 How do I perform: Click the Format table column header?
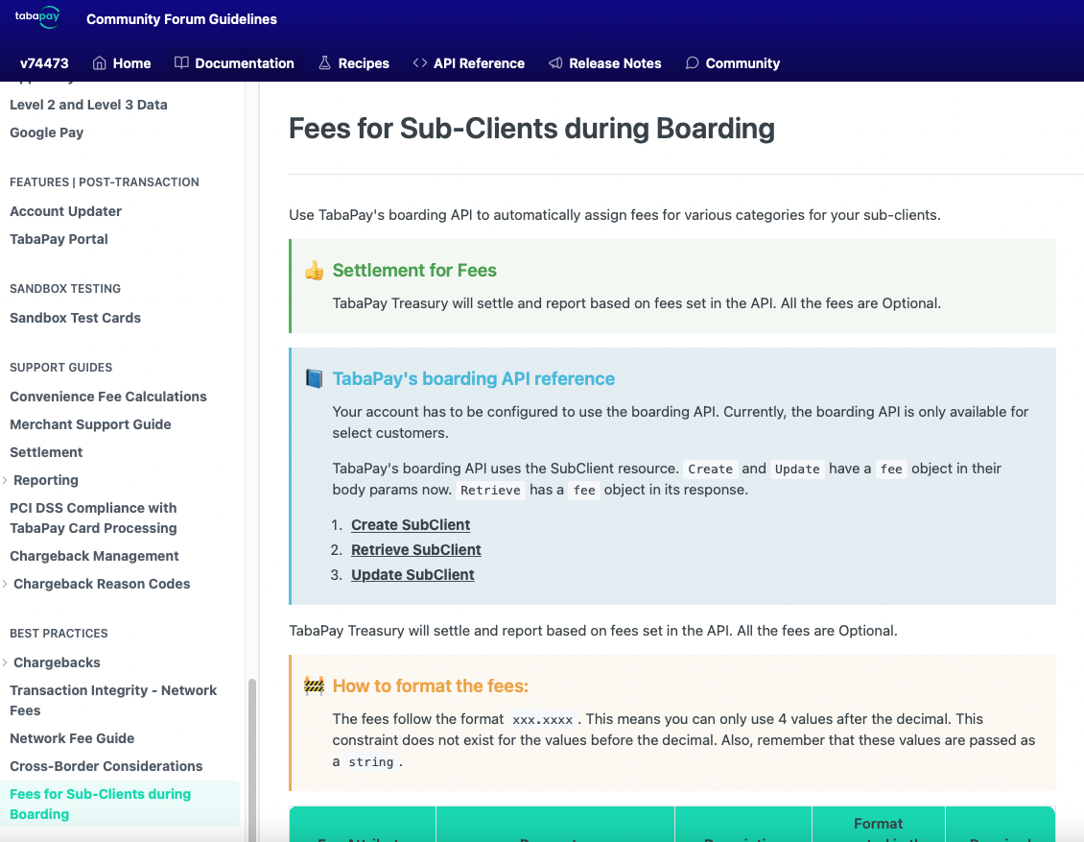(x=878, y=825)
